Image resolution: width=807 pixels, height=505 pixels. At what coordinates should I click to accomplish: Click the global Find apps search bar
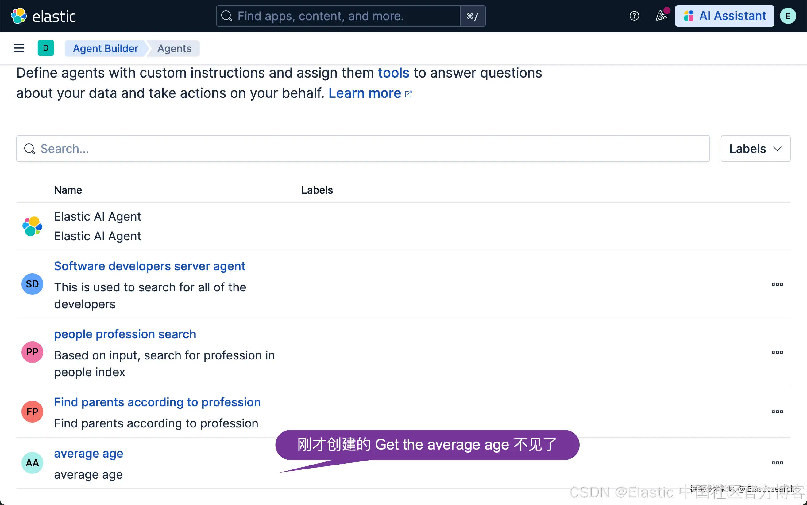click(338, 16)
